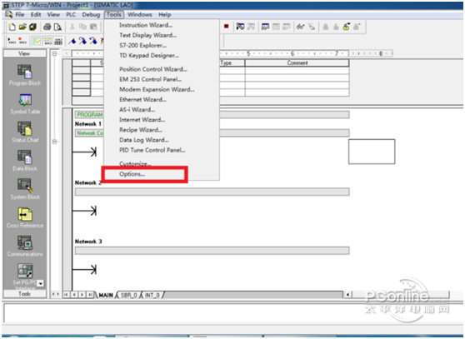465x339 pixels.
Task: Click the next bookmark flag icon
Action: pyautogui.click(x=82, y=41)
